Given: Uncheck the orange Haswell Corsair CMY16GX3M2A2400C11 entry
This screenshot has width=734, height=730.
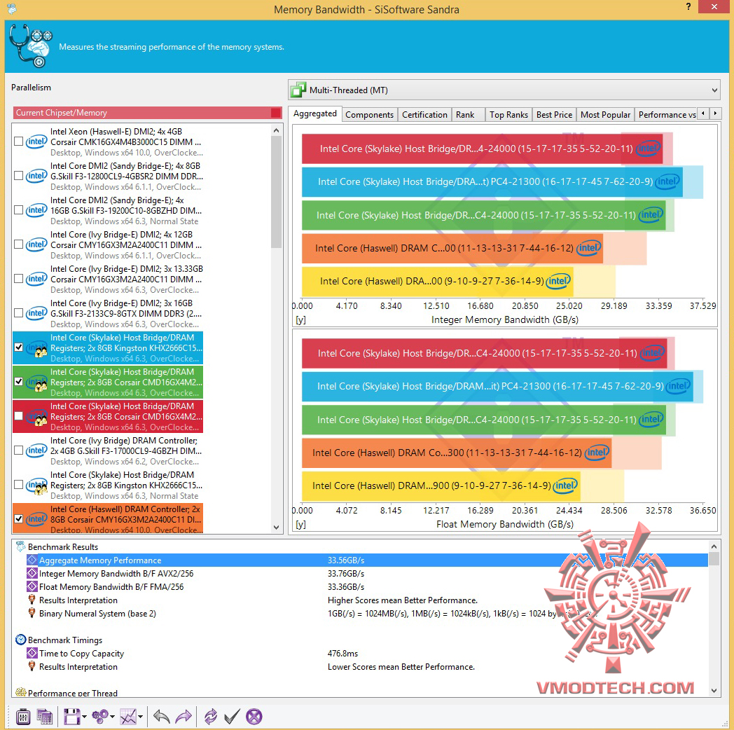Looking at the screenshot, I should [x=19, y=519].
